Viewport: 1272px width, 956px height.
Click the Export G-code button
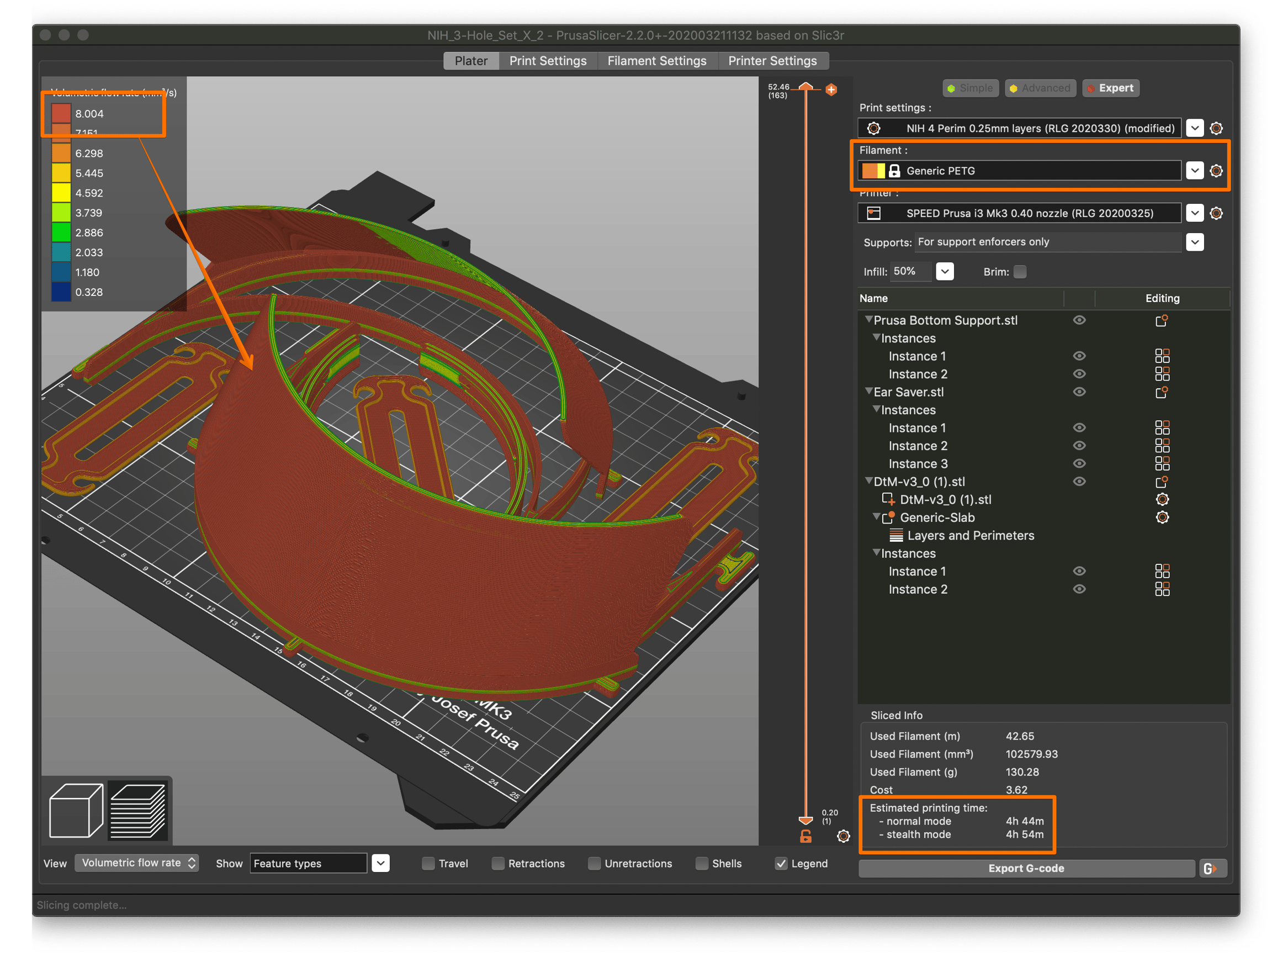tap(1026, 869)
